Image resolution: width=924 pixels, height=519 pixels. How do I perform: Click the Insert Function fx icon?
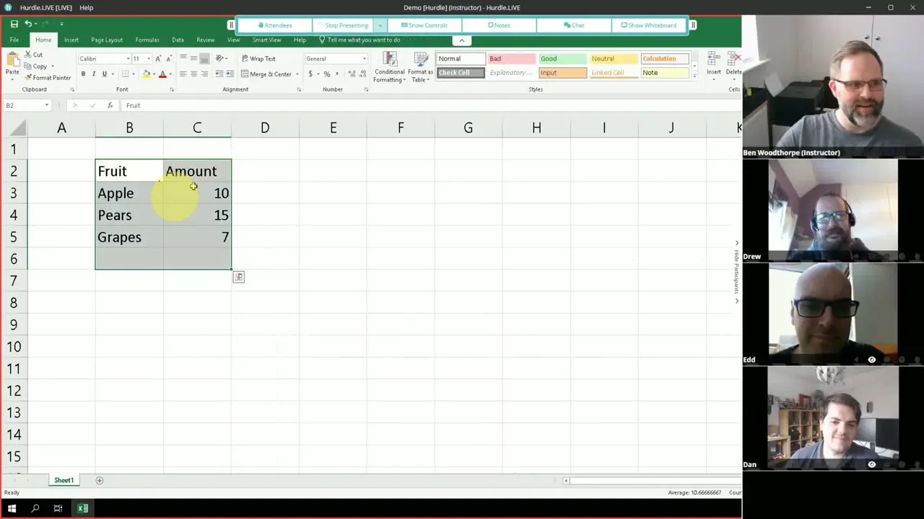[110, 105]
